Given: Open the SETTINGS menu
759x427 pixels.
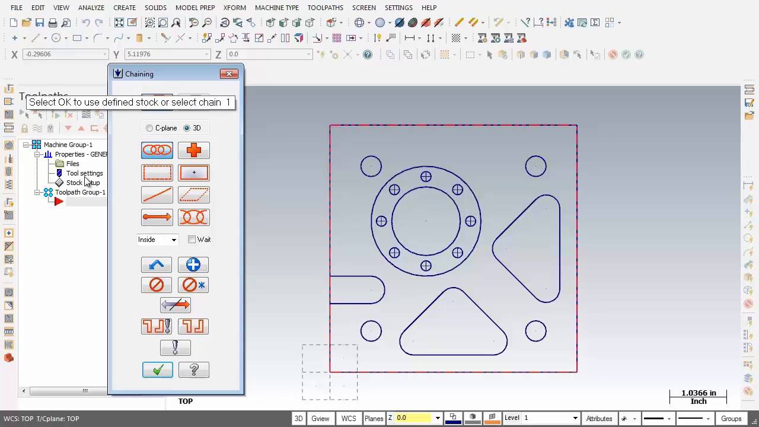Looking at the screenshot, I should [398, 8].
